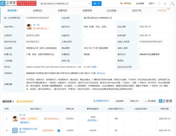Open the 应用 dropdown menu

[152, 4]
